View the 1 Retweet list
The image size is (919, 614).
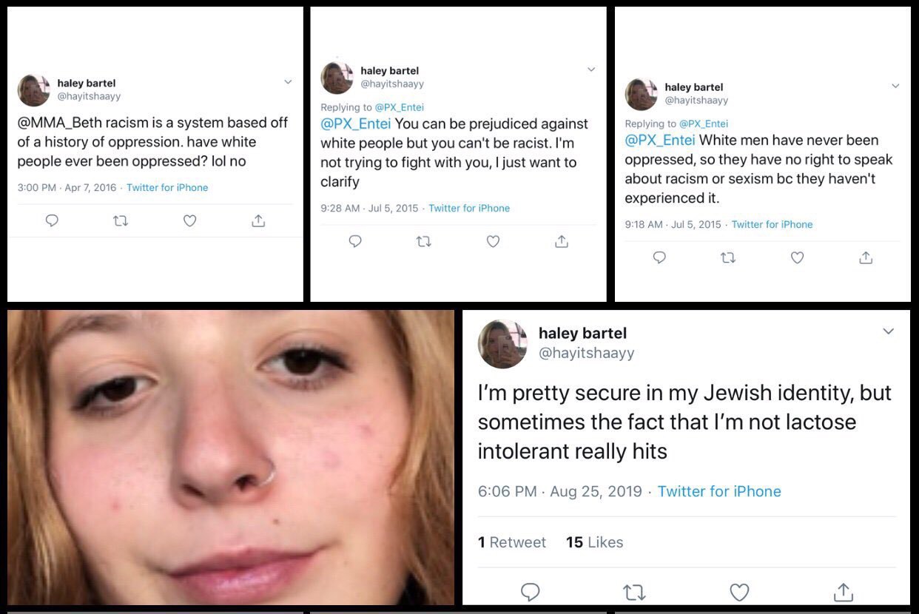512,542
